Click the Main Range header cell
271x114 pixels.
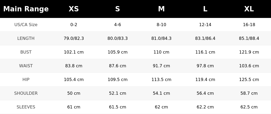click(x=26, y=9)
